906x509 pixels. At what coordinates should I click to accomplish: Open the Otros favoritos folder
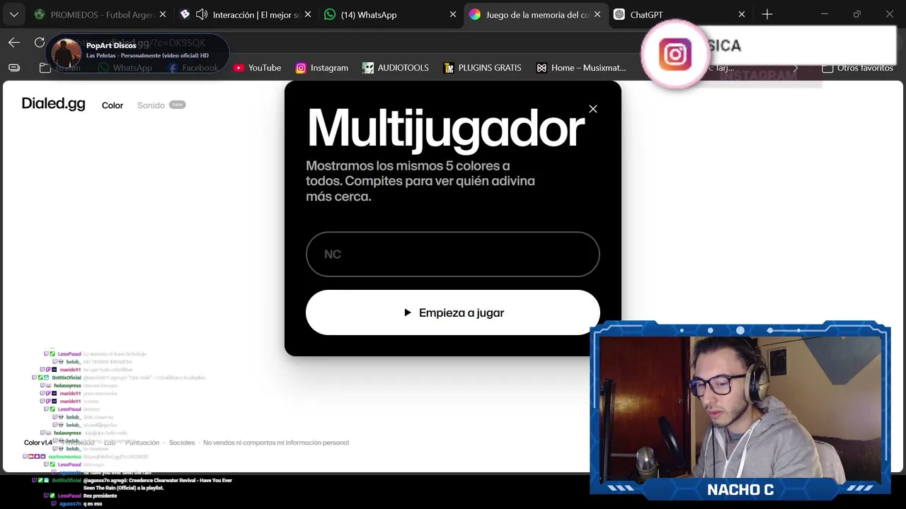pyautogui.click(x=857, y=68)
